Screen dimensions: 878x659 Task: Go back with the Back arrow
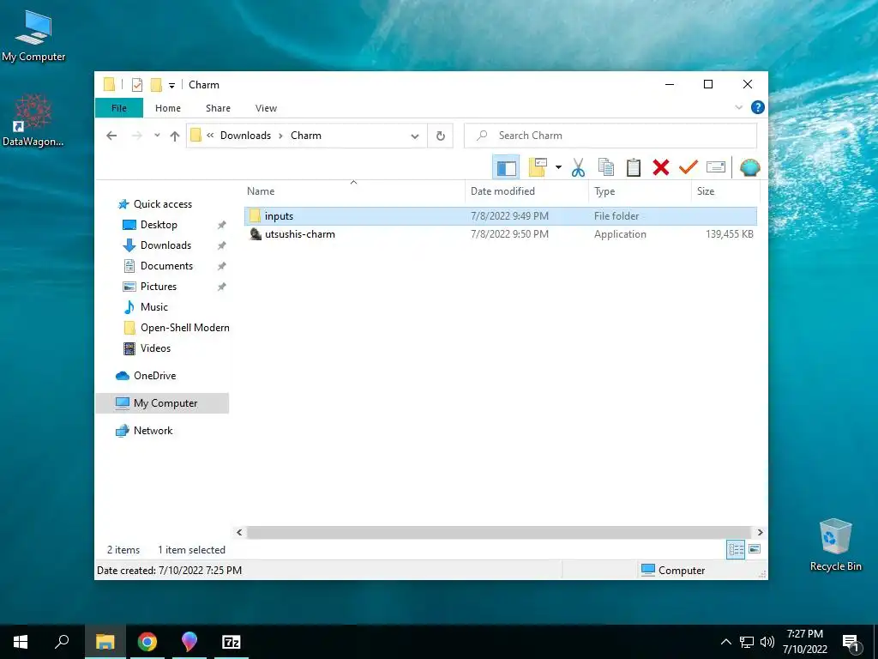tap(111, 136)
